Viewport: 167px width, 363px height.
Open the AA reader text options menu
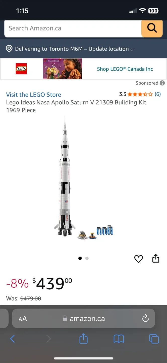[x=23, y=319]
